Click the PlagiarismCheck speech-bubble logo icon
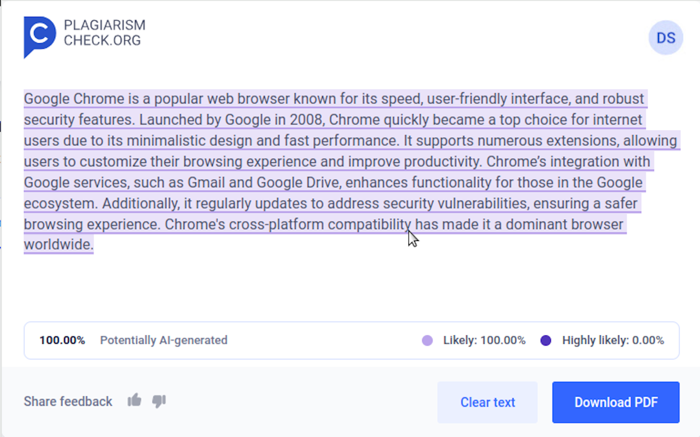700x437 pixels. coord(39,36)
